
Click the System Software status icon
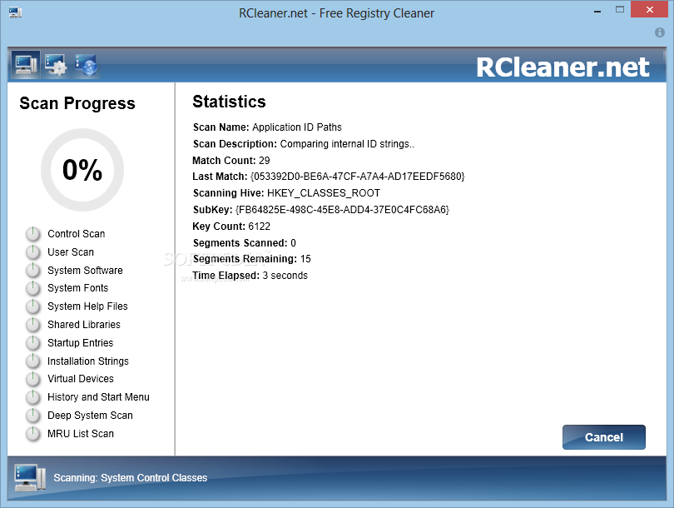coord(33,270)
